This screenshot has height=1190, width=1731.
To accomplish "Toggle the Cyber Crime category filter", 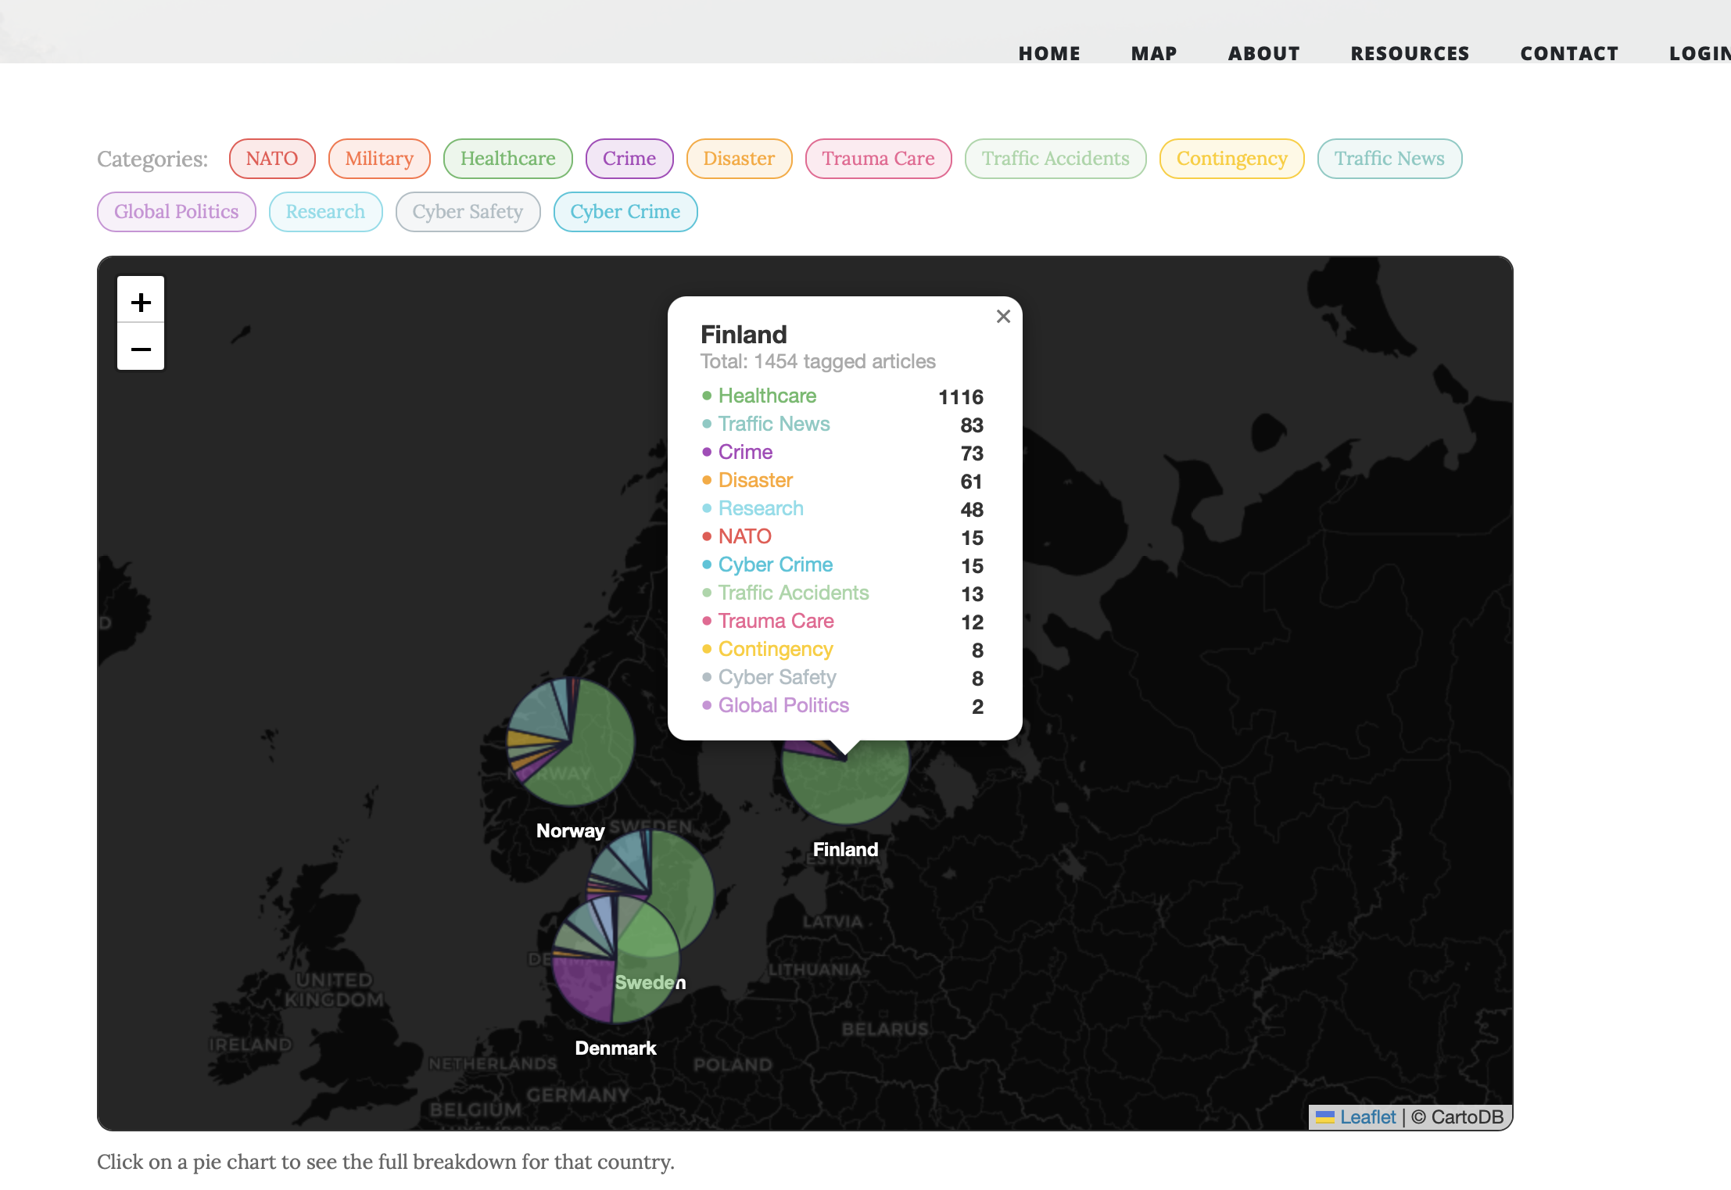I will (x=625, y=212).
